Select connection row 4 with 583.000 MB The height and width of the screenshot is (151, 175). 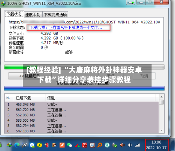pos(82,120)
